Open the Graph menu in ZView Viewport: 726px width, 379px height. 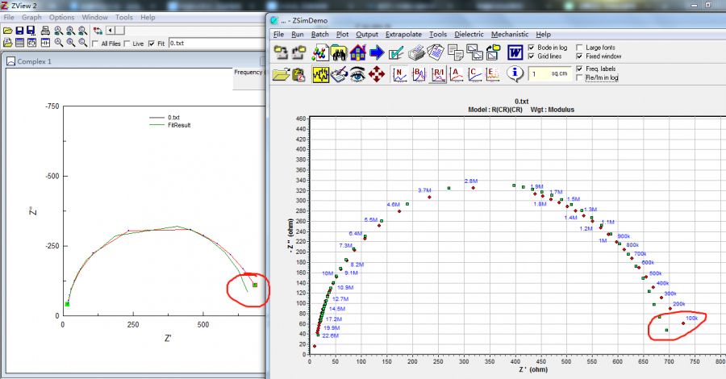coord(31,17)
